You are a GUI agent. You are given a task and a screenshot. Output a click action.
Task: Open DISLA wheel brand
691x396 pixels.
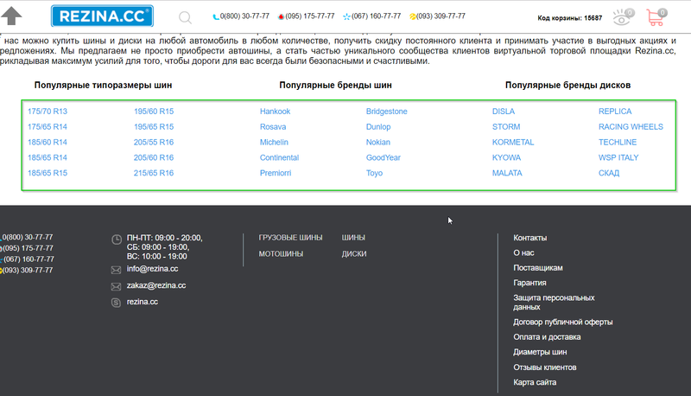[504, 112]
